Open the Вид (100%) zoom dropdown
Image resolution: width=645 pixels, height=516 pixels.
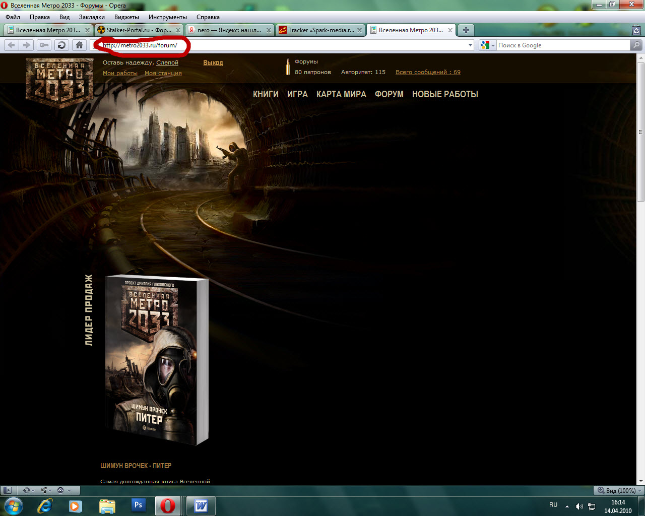[x=620, y=490]
